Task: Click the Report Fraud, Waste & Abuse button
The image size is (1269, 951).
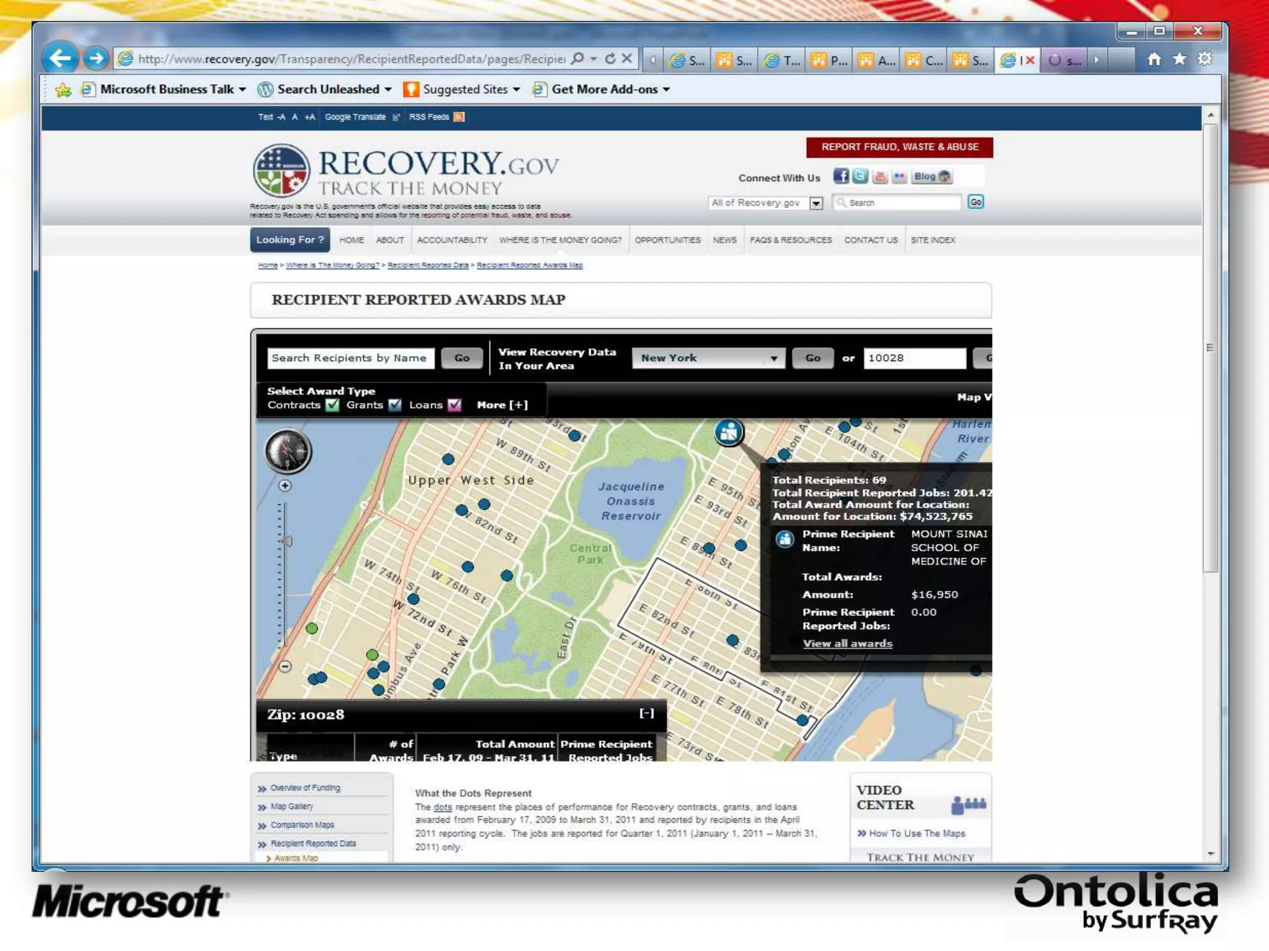Action: pos(899,147)
